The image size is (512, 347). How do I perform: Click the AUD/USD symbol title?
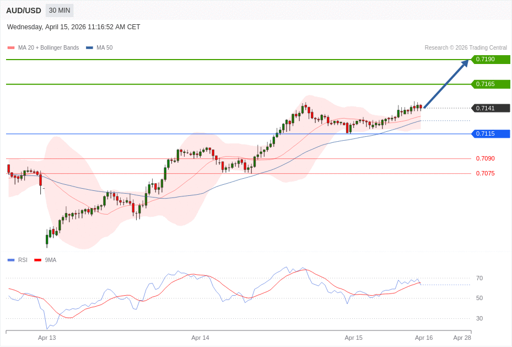coord(24,10)
